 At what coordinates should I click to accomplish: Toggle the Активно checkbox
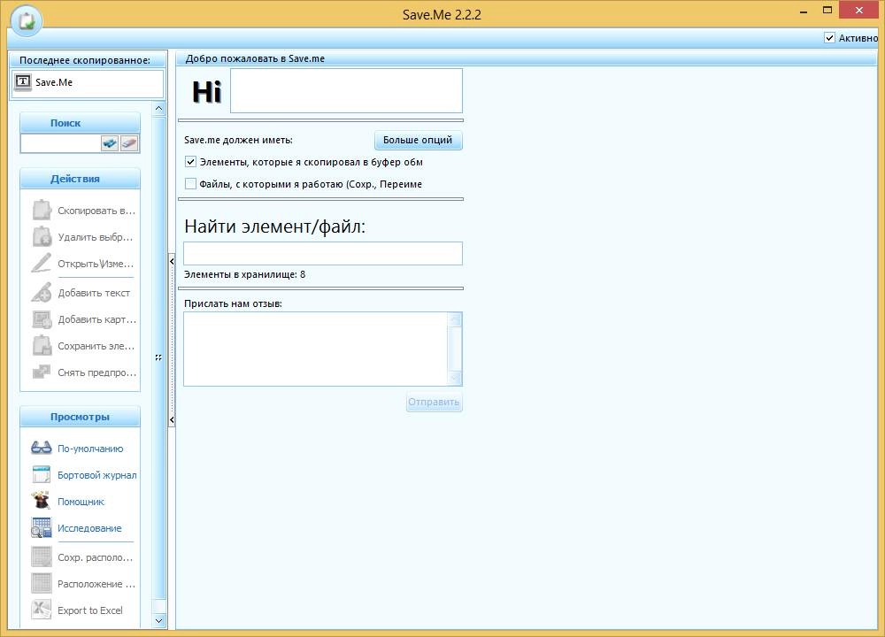829,38
